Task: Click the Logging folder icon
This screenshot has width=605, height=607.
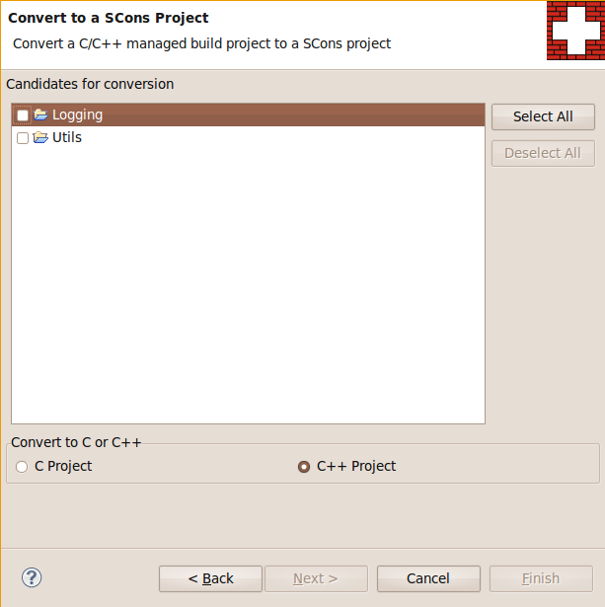Action: tap(40, 114)
